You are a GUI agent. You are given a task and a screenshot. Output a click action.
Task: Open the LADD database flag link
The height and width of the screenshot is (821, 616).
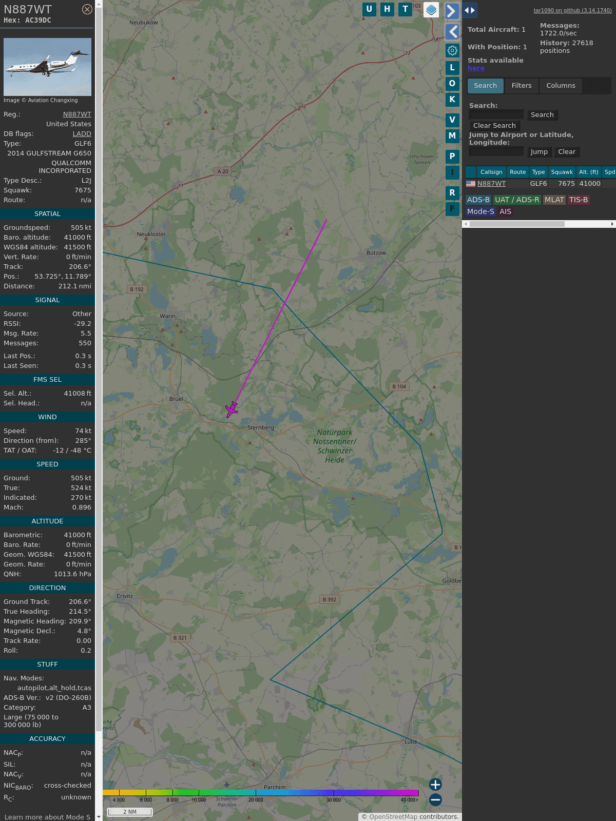tap(82, 133)
